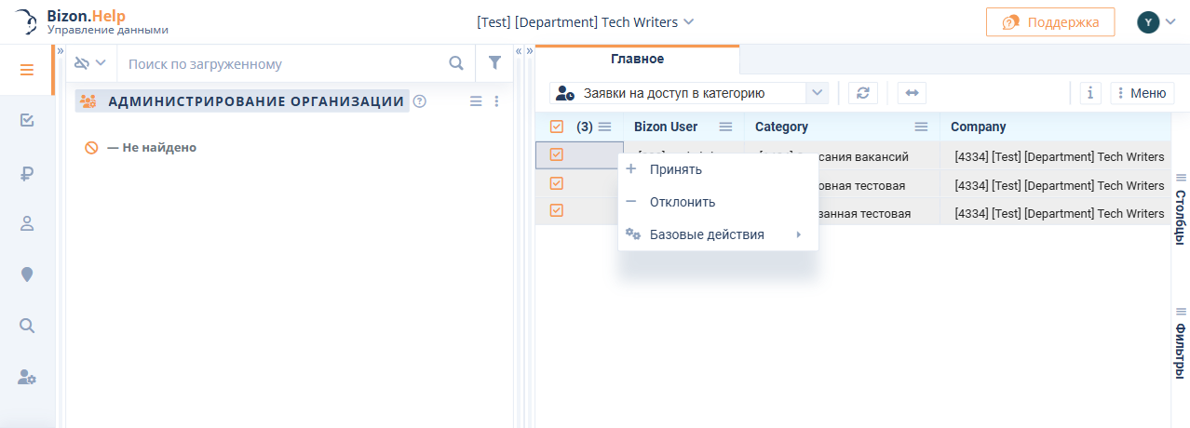Open the user profile sidebar icon
1190x428 pixels.
(27, 223)
